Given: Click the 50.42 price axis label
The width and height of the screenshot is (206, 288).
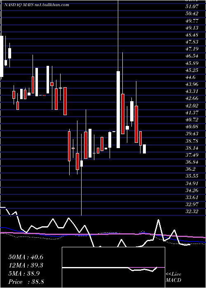Looking at the screenshot, I should point(192,14).
